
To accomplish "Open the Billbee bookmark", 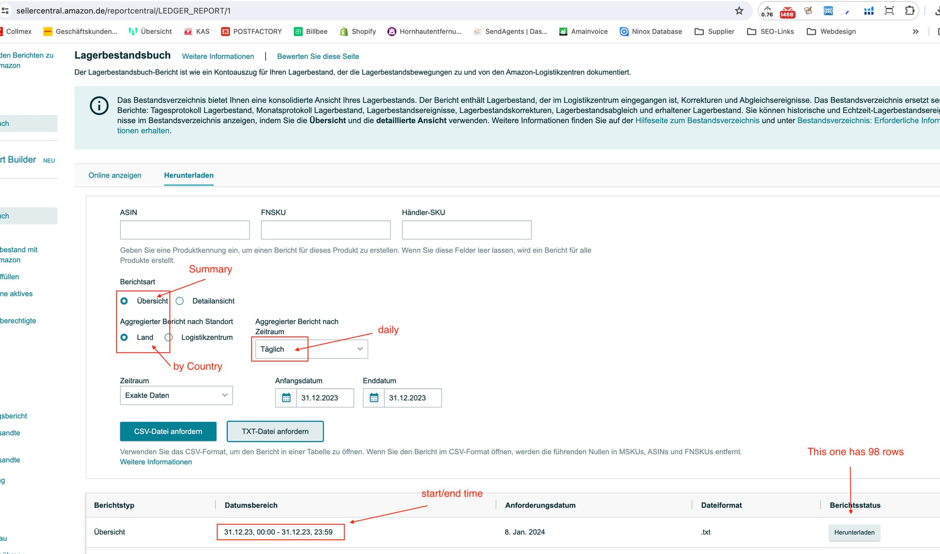I will pyautogui.click(x=311, y=31).
